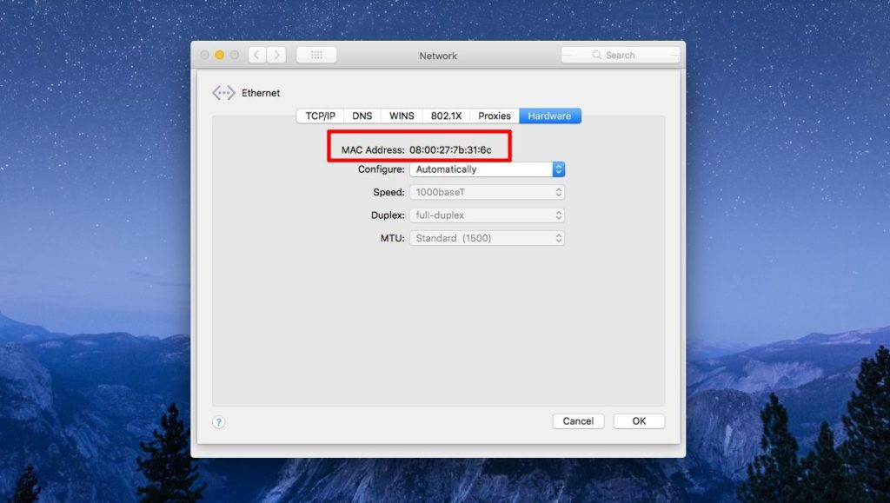Image resolution: width=890 pixels, height=503 pixels.
Task: Click the forward navigation arrow
Action: point(276,54)
